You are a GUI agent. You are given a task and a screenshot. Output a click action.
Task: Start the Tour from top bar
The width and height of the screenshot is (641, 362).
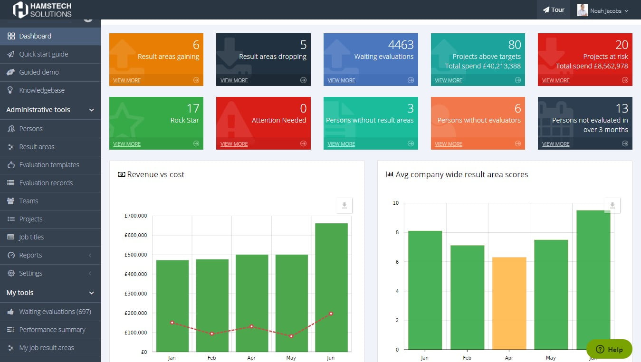(554, 10)
